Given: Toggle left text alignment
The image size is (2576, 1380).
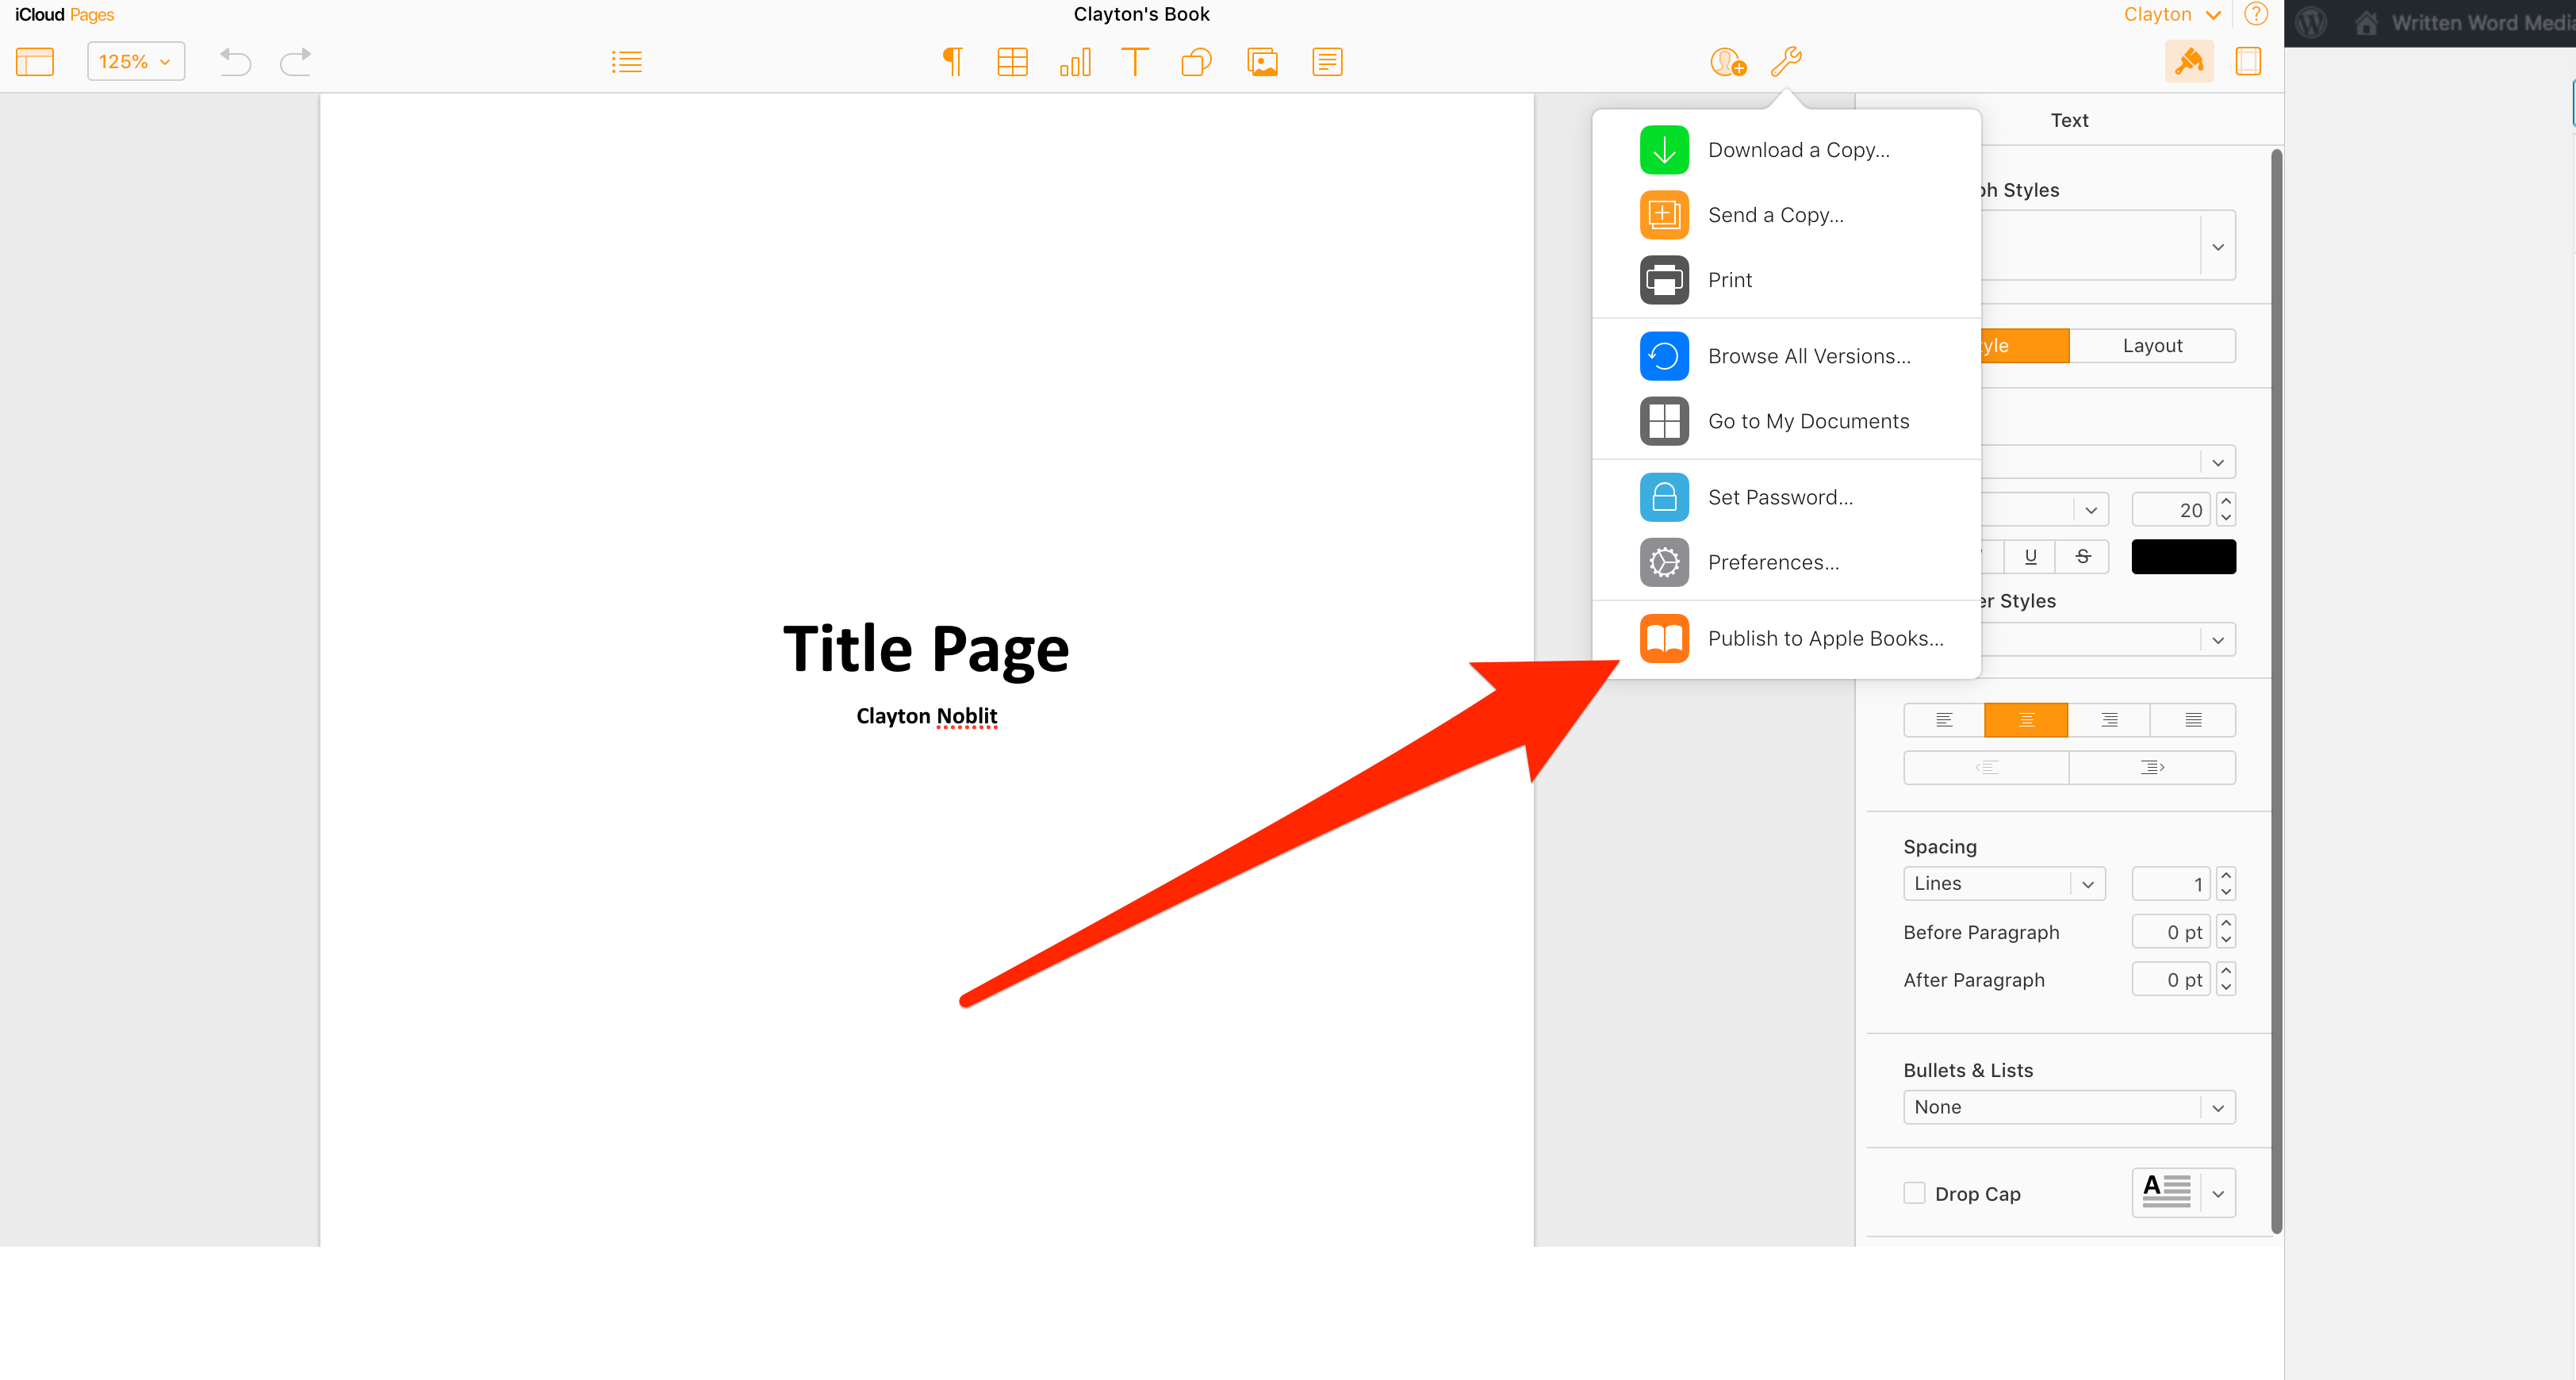Looking at the screenshot, I should click(x=1944, y=720).
